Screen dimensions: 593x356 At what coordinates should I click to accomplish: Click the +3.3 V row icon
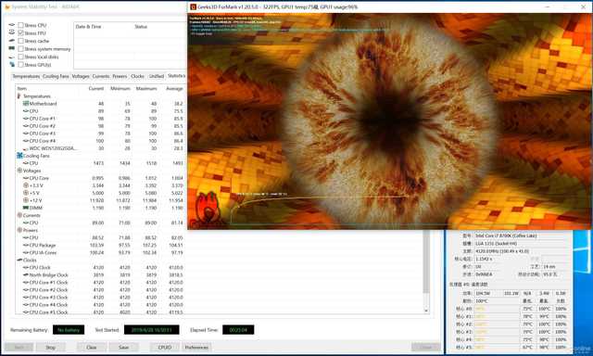26,185
